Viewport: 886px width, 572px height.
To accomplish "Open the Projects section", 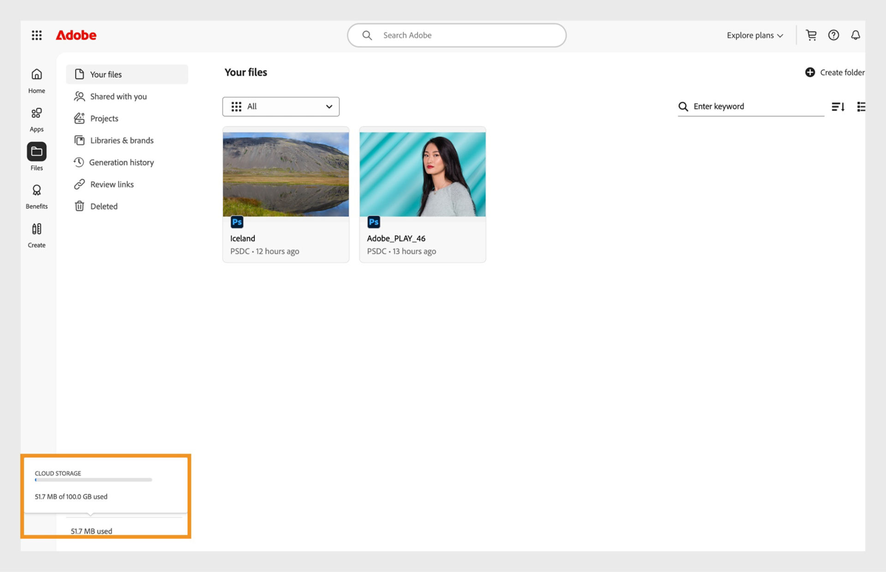I will coord(104,118).
